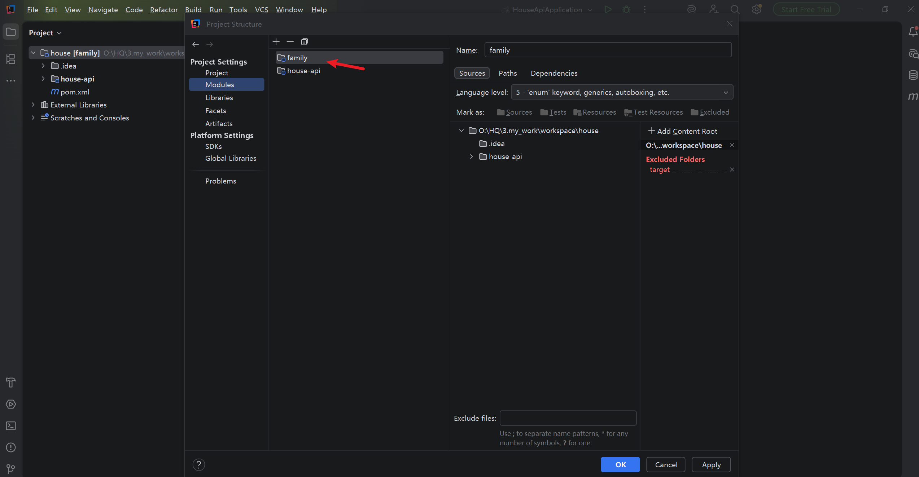Click the copy module icon
Screen dimensions: 919x477
coord(305,42)
